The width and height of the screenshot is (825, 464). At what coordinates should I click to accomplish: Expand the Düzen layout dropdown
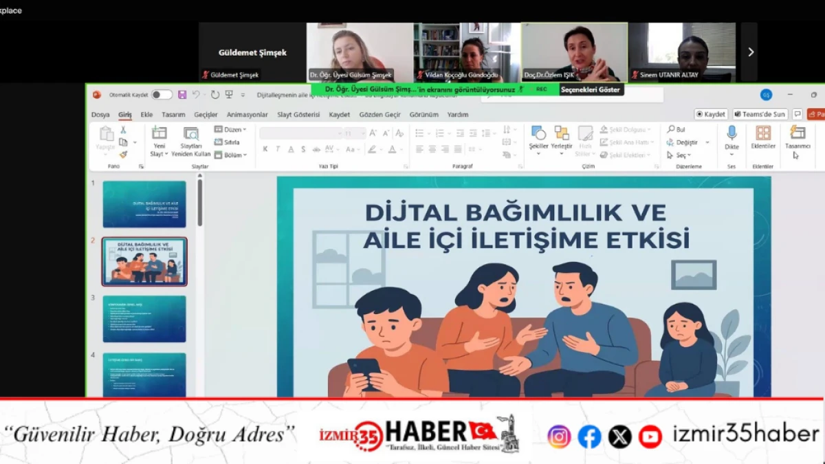click(230, 129)
